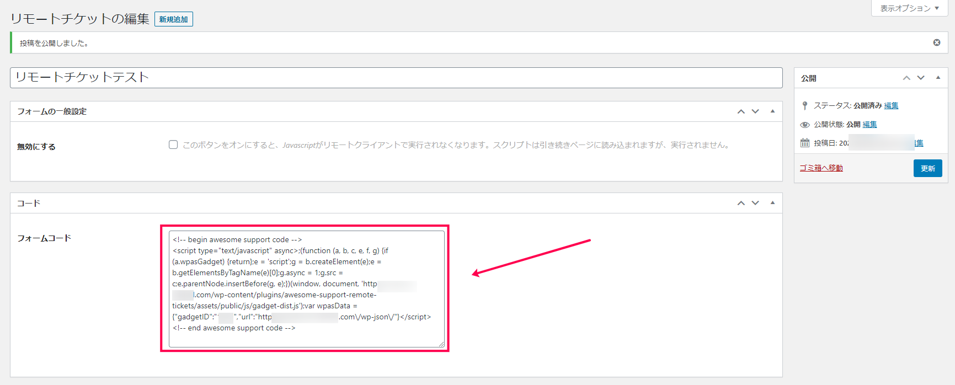Move the 公開 panel down
Viewport: 955px width, 385px height.
coord(921,78)
